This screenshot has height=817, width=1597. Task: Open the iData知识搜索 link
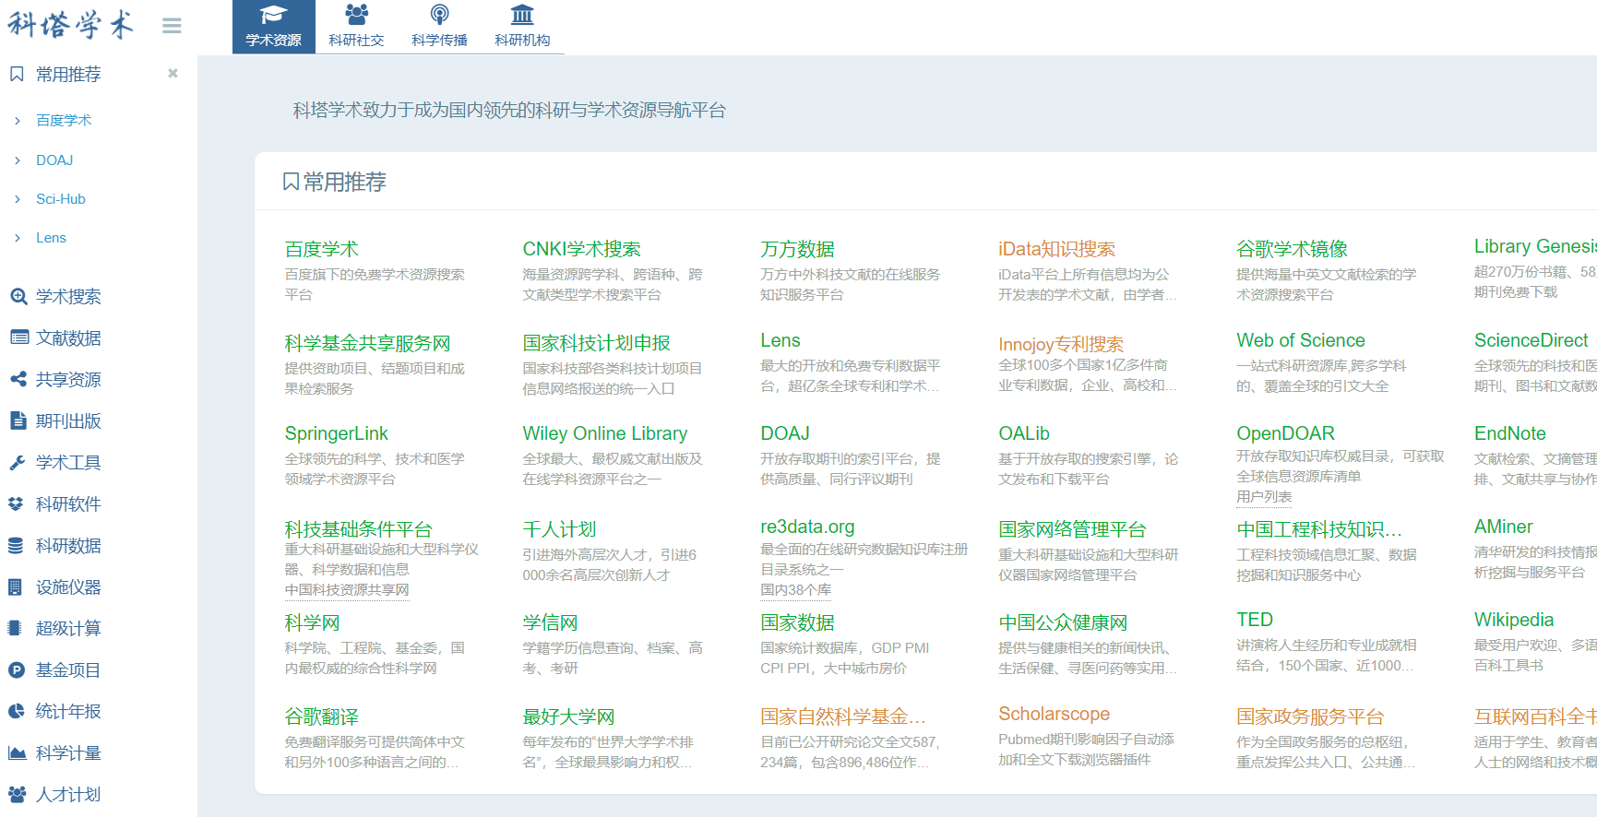coord(1056,249)
